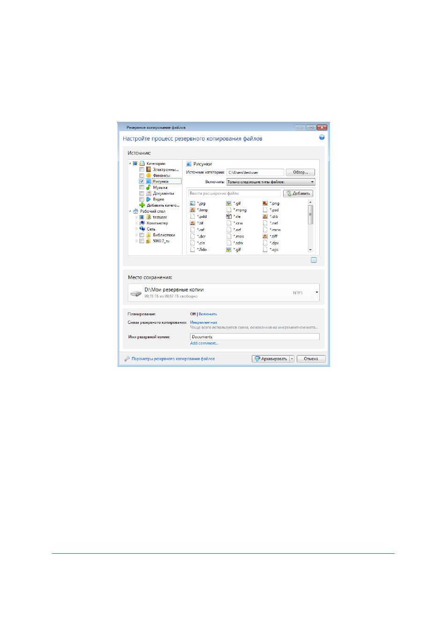The image size is (447, 632).
Task: Select the *.psd extension entry
Action: (271, 210)
